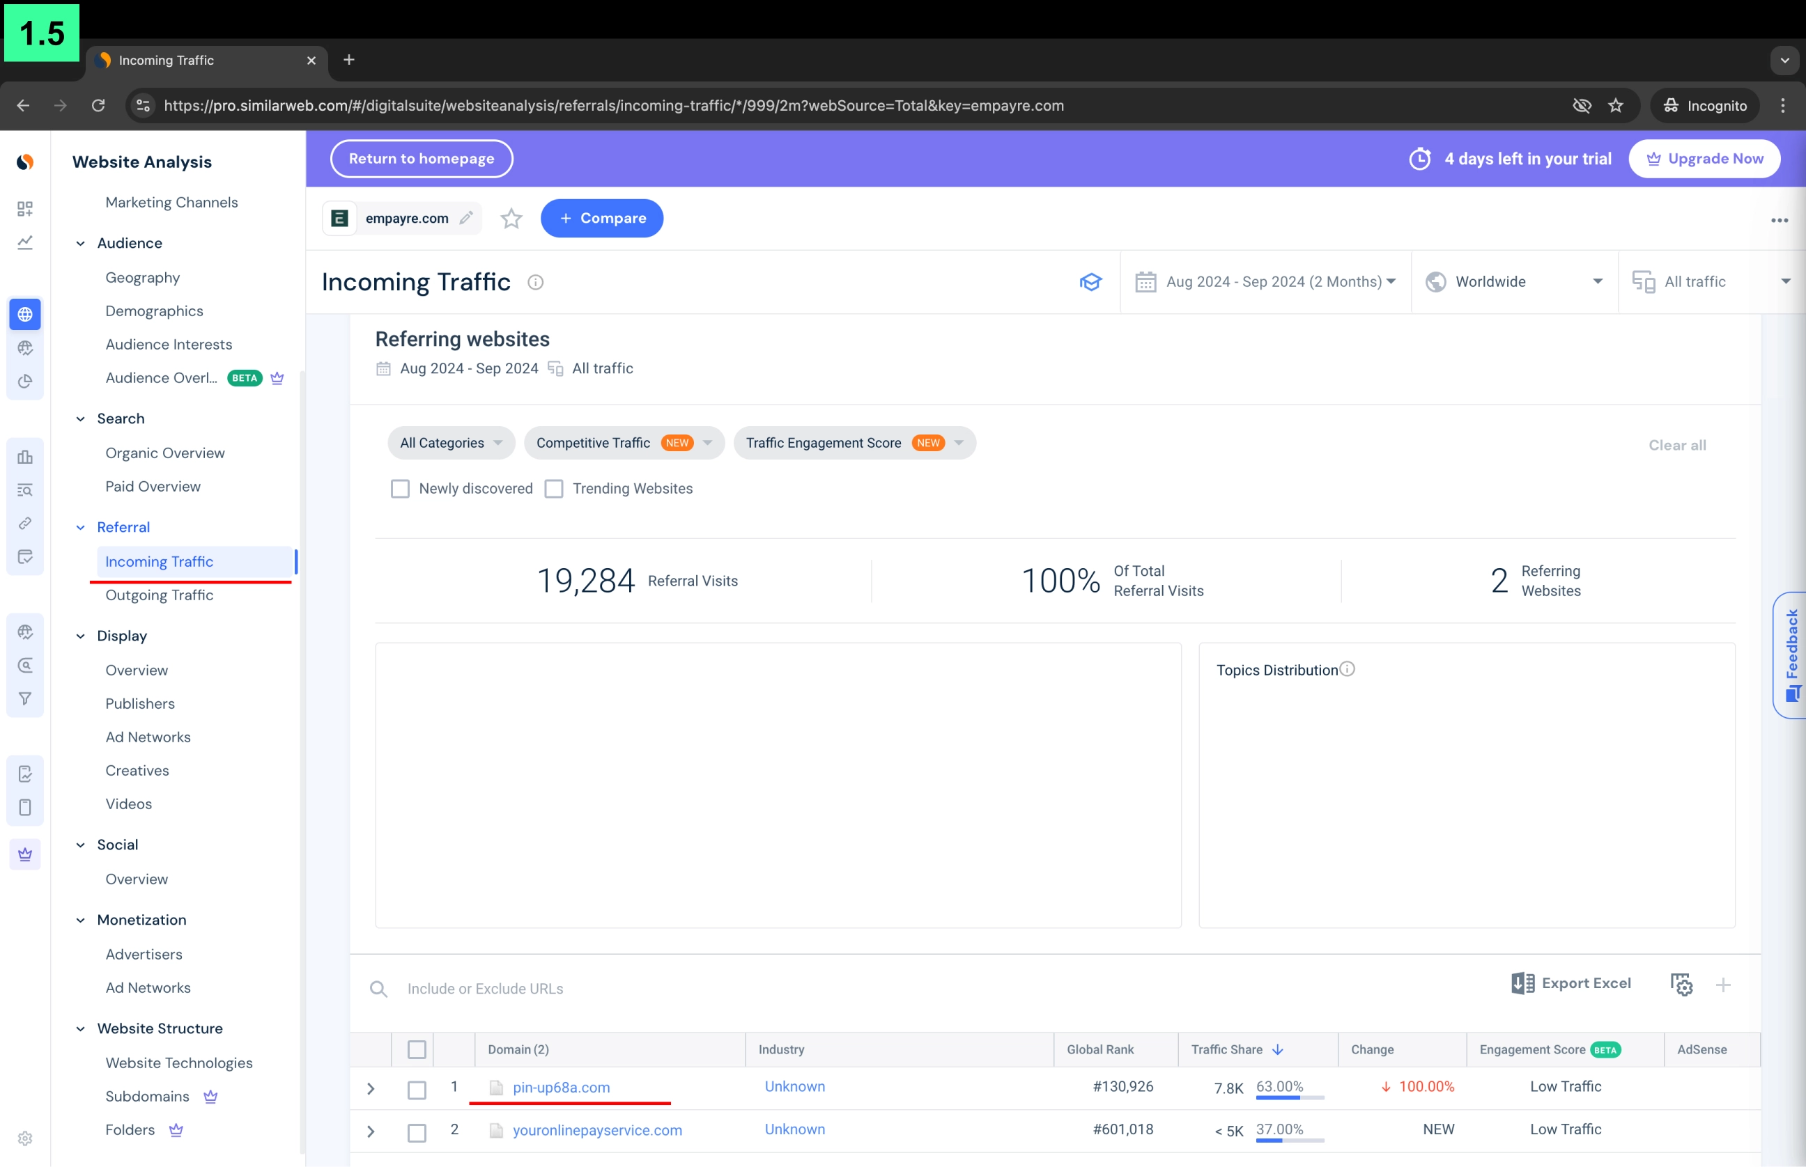This screenshot has width=1806, height=1167.
Task: Open the link icon for Referral section
Action: [25, 523]
